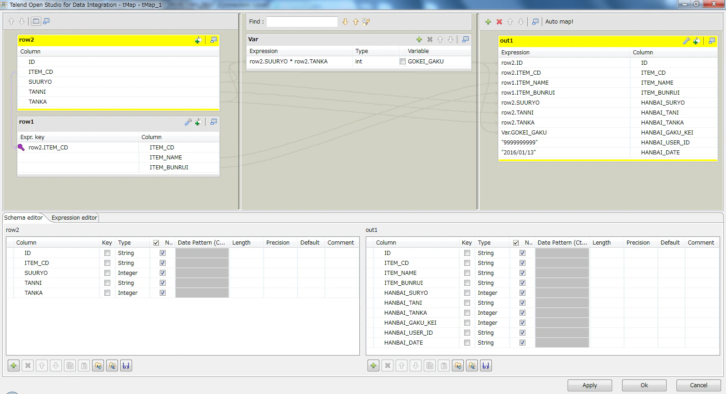Open tMap settings wrench for out1
The width and height of the screenshot is (726, 394).
[x=686, y=41]
